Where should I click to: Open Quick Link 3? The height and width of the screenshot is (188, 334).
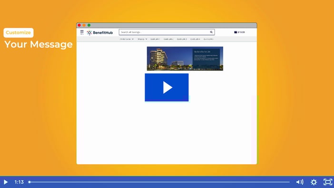coord(182,39)
